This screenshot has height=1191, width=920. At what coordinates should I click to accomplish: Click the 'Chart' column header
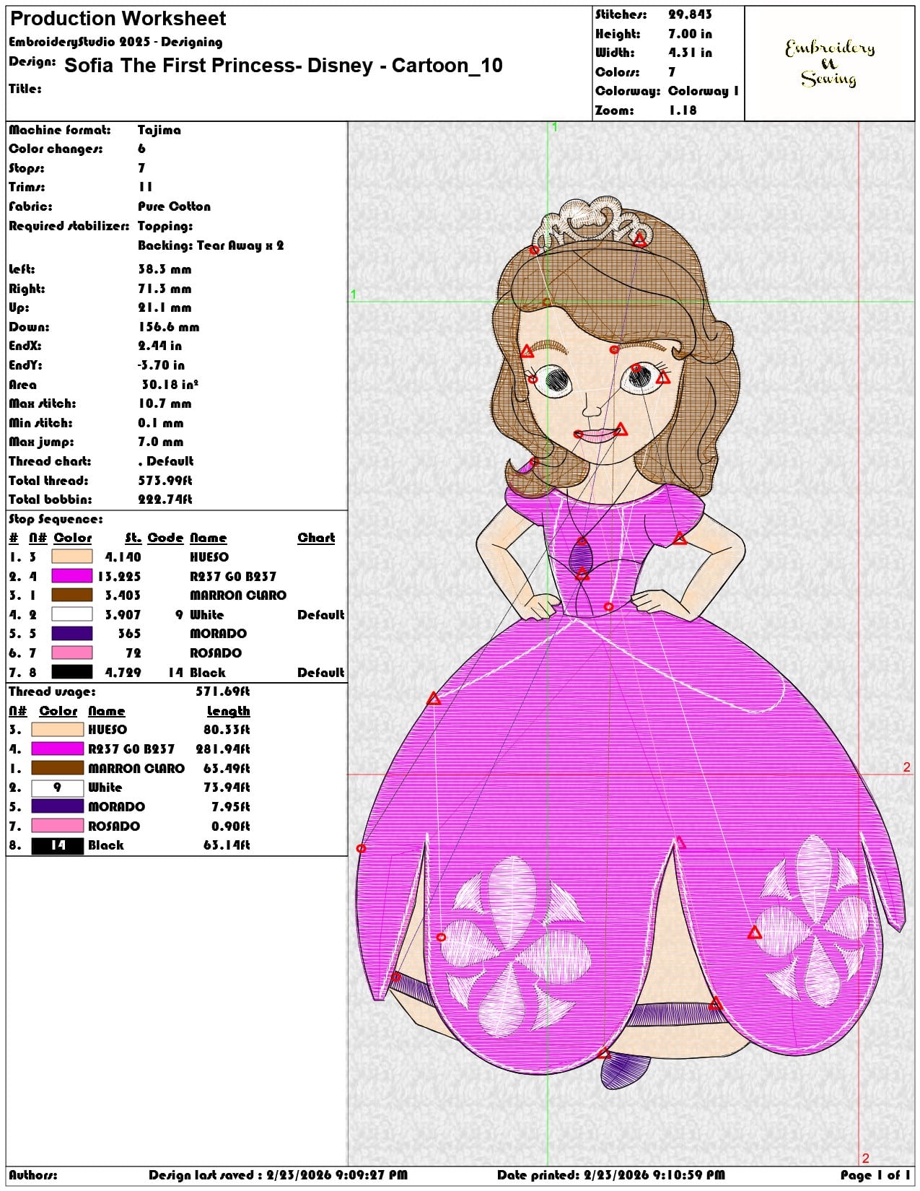click(x=316, y=538)
